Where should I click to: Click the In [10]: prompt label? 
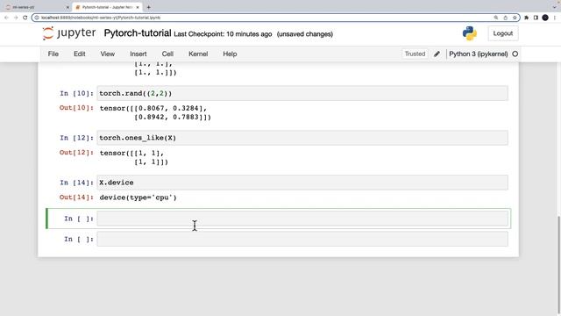click(x=76, y=93)
